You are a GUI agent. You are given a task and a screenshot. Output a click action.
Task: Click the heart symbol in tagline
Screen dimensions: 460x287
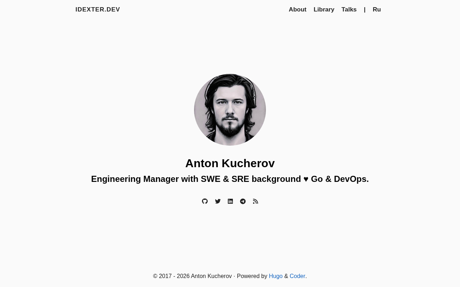pyautogui.click(x=306, y=179)
